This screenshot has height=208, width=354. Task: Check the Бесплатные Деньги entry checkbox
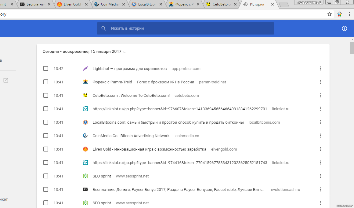point(45,189)
